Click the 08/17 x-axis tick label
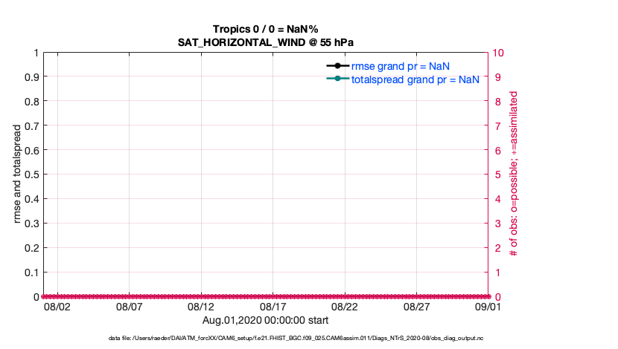 (273, 307)
